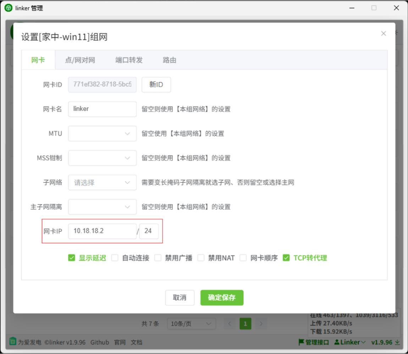Save settings with 确定保存
Screen dimensions: 408x354
222,298
